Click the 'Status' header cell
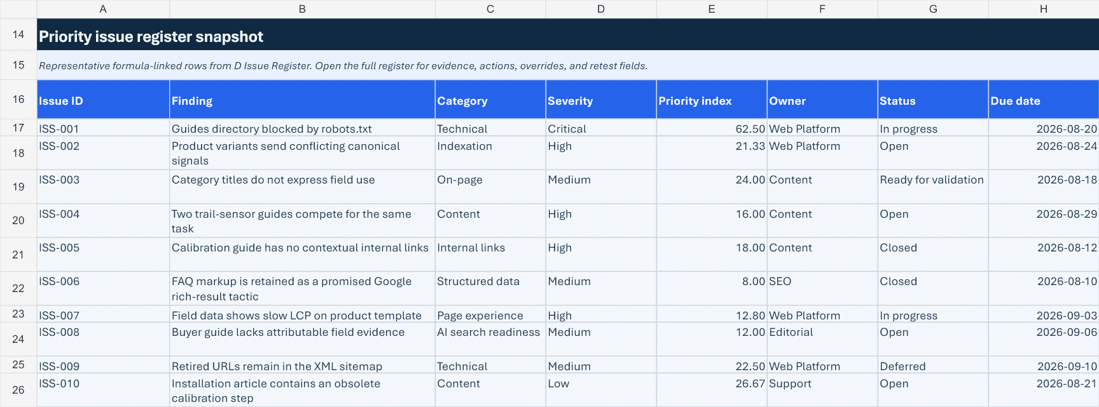This screenshot has width=1099, height=407. coord(933,100)
